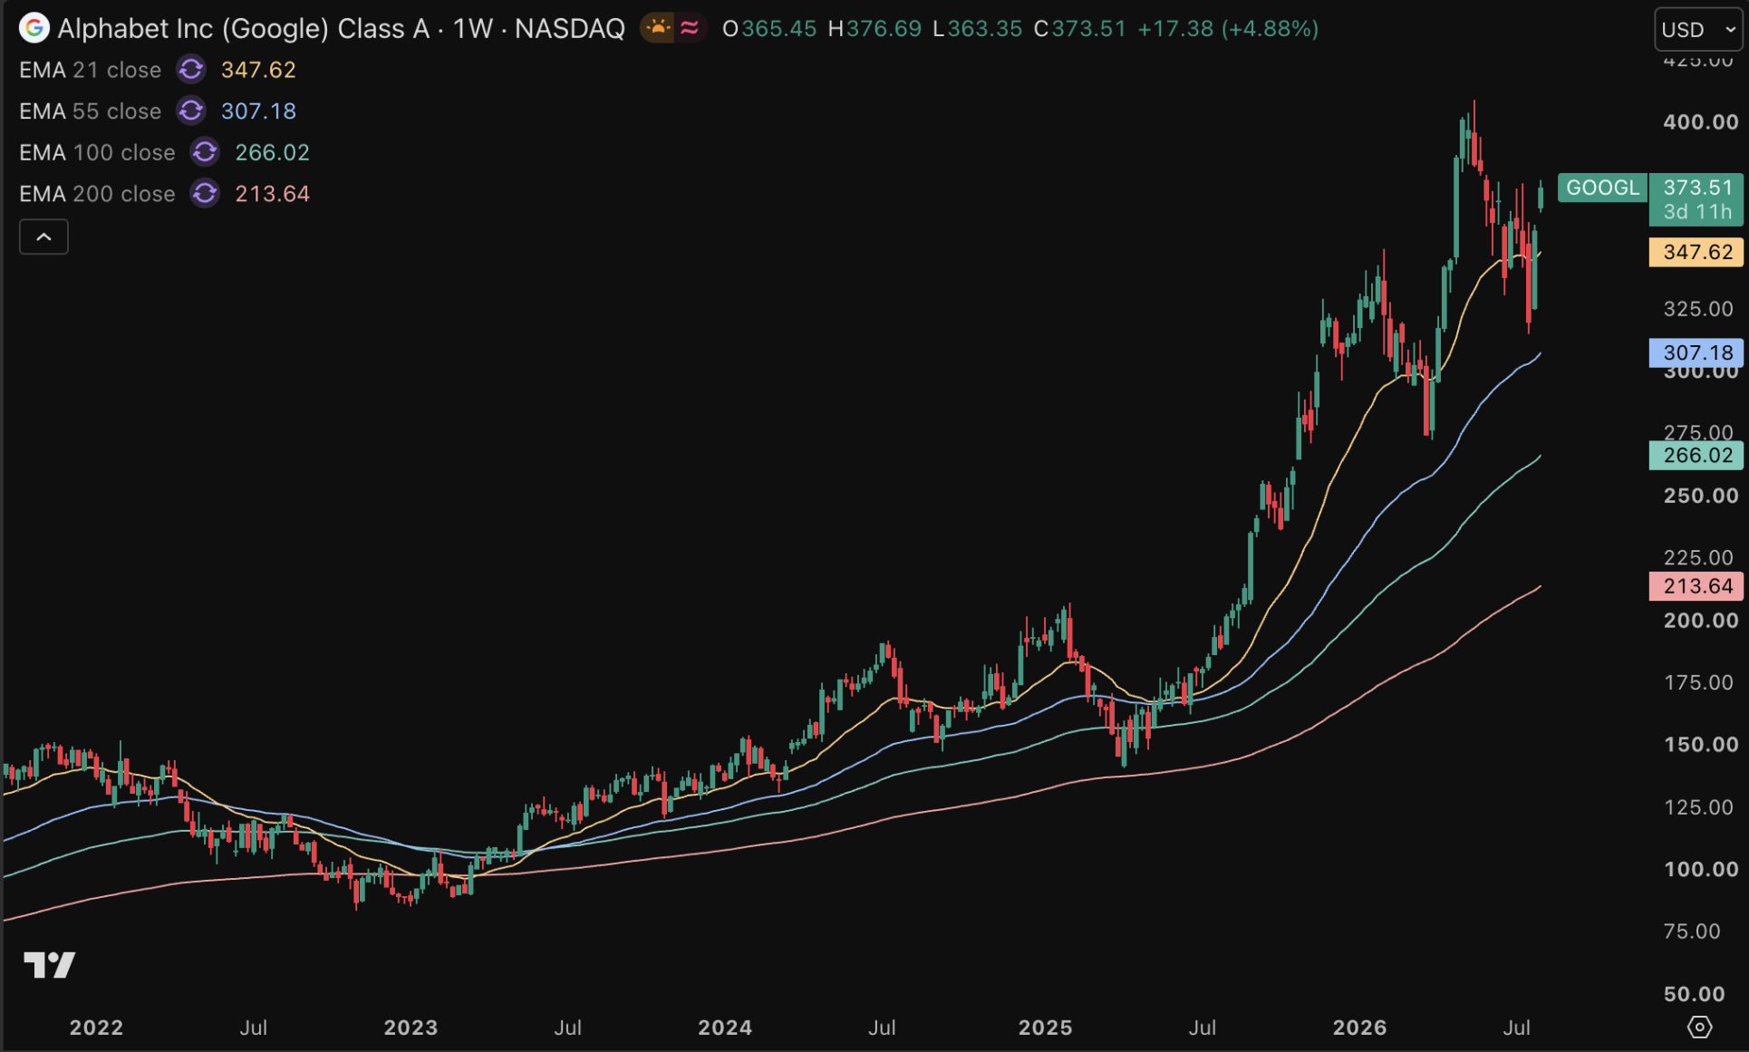Click the 225.00 price axis label
This screenshot has width=1749, height=1052.
(1698, 557)
